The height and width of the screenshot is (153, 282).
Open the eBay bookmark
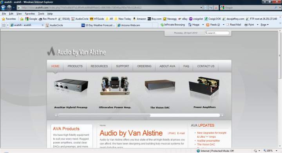pos(183,19)
